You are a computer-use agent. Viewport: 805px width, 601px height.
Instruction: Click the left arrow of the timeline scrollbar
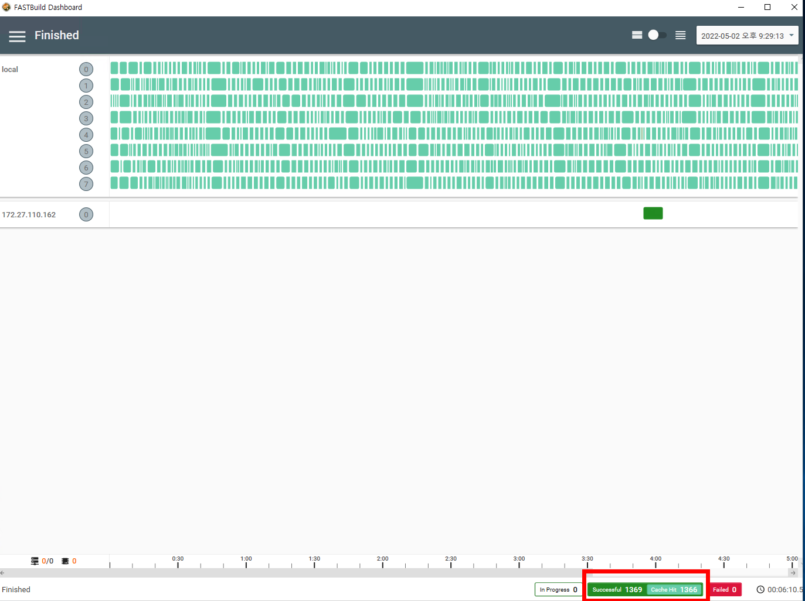[x=2, y=572]
